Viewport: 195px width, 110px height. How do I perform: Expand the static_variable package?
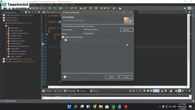point(6,57)
